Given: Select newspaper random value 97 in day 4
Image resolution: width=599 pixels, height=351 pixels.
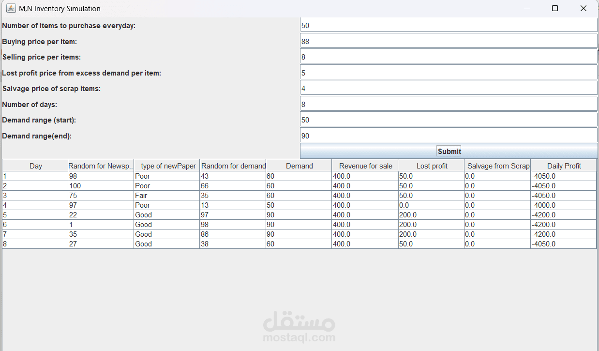Looking at the screenshot, I should [101, 205].
